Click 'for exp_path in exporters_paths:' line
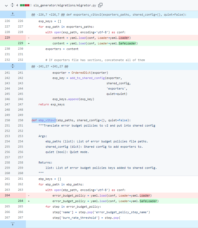Viewport: 198px width, 228px height. [66, 27]
